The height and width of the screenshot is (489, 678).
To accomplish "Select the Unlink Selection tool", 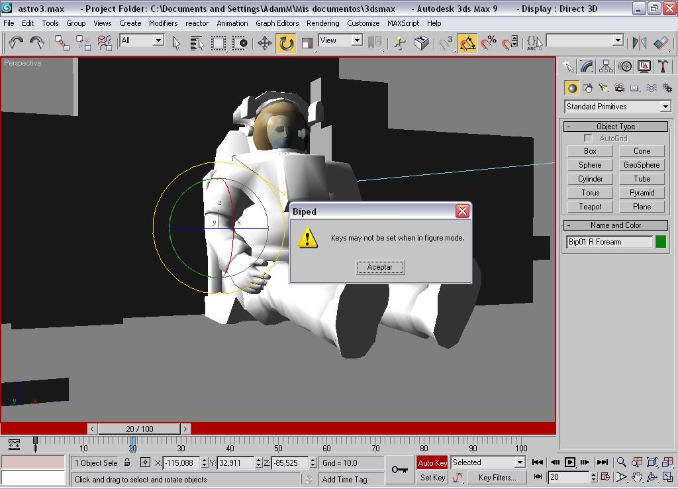I will [x=83, y=43].
